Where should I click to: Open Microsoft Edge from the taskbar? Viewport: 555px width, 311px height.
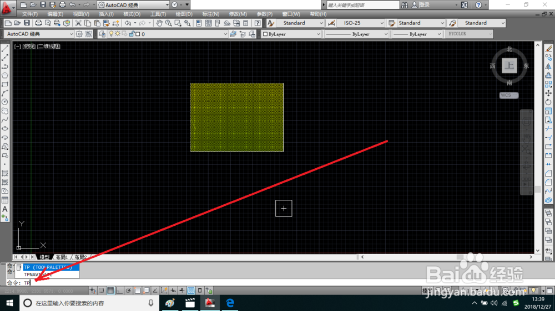230,303
